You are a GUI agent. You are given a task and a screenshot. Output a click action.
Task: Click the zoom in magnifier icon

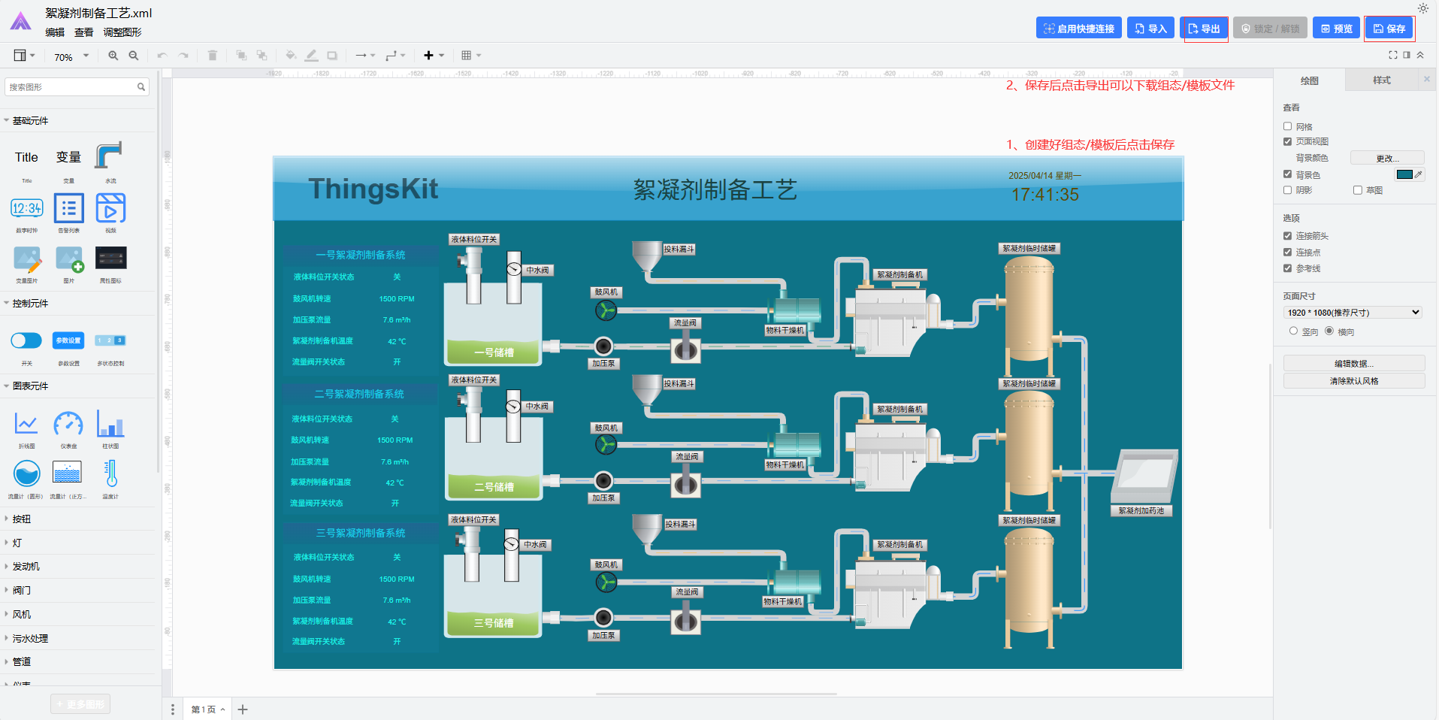pos(113,56)
